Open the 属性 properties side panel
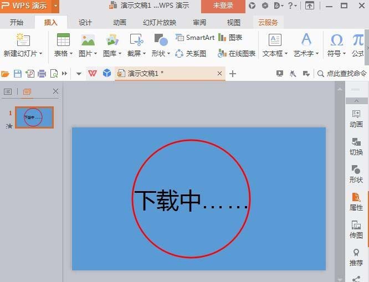The image size is (369, 282). click(356, 202)
